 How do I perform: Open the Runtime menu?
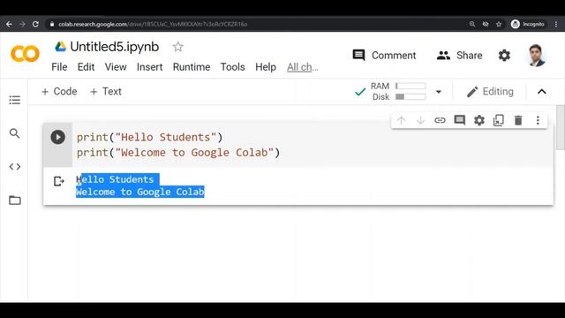tap(192, 67)
